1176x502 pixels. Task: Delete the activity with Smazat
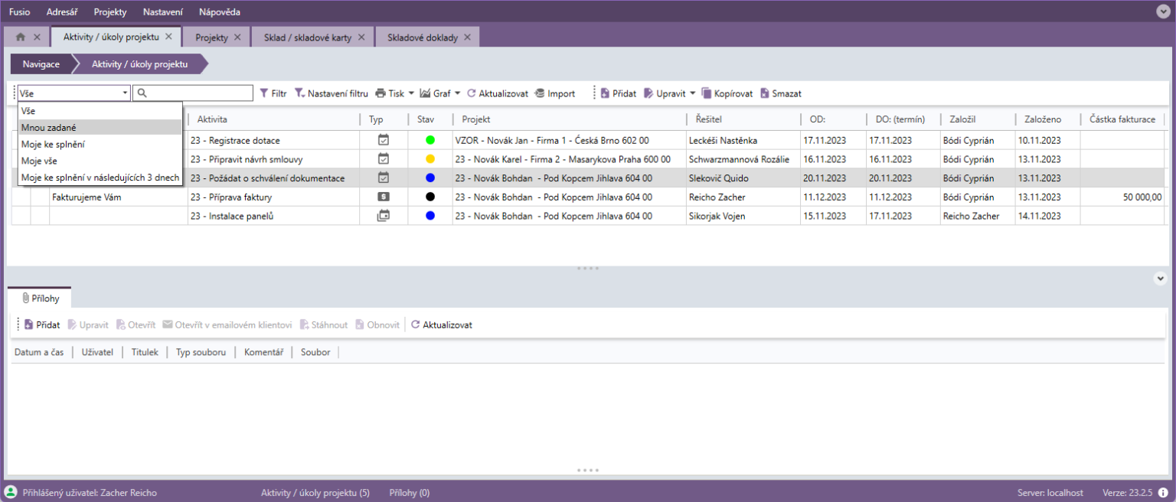coord(781,93)
